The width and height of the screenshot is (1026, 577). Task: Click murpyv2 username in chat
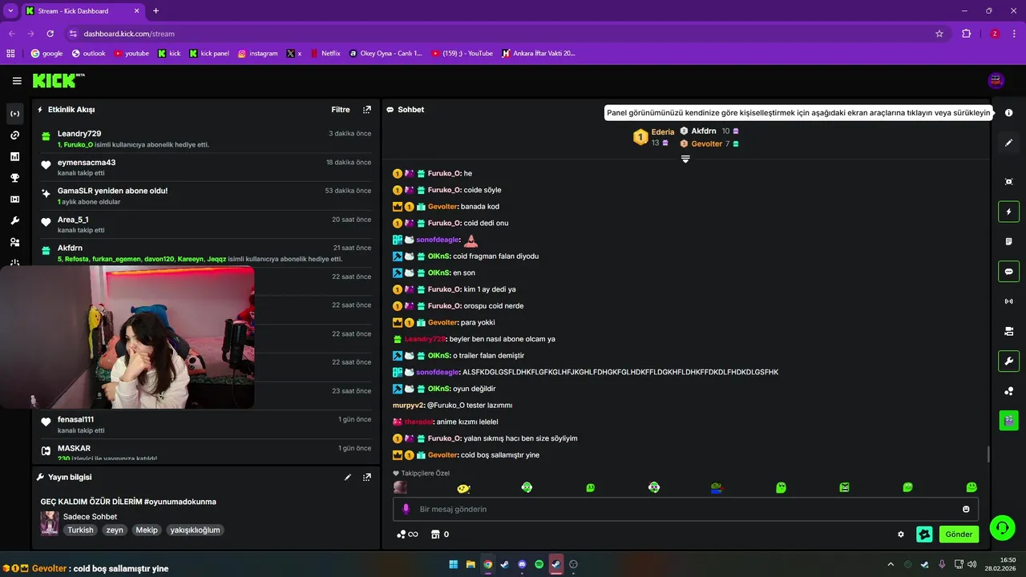pyautogui.click(x=409, y=406)
